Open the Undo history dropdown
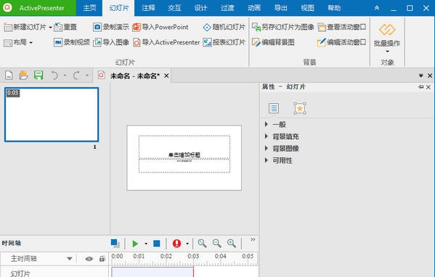435x277 pixels. tap(65, 76)
